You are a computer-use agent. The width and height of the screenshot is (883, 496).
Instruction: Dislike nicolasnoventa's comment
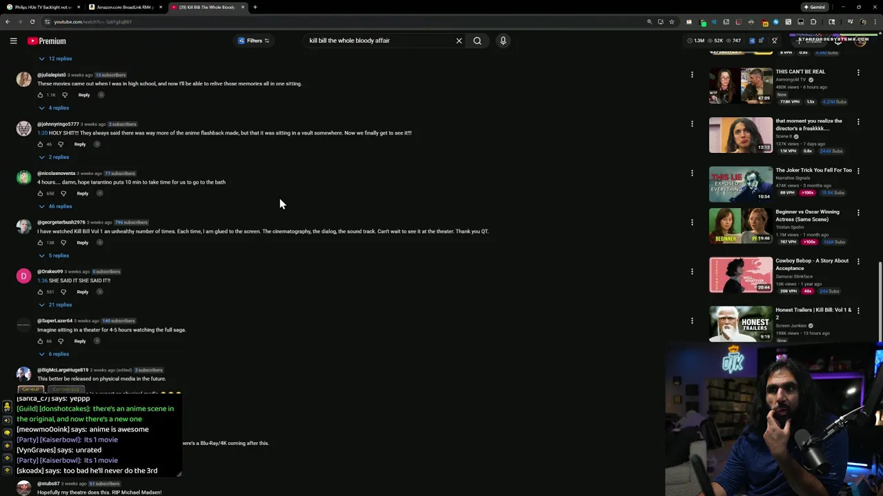63,194
